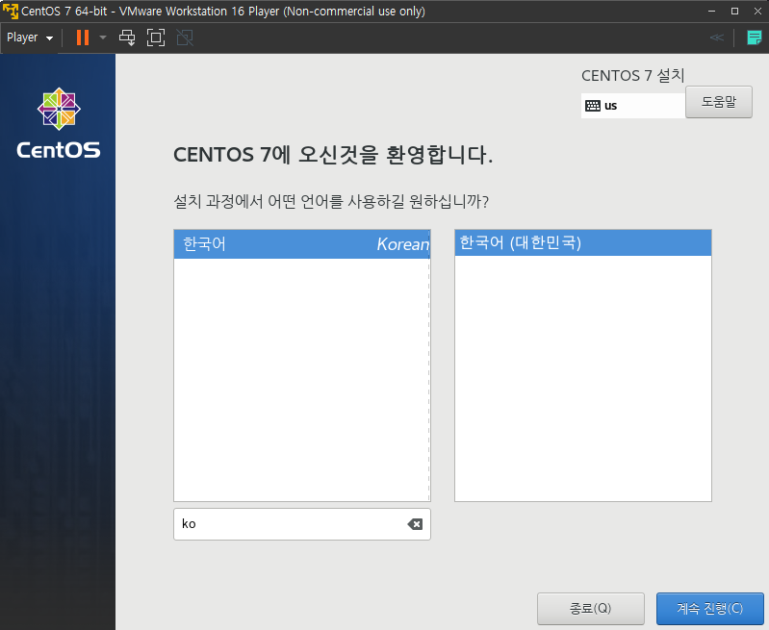Image resolution: width=769 pixels, height=630 pixels.
Task: Enter full screen mode icon
Action: click(x=156, y=38)
